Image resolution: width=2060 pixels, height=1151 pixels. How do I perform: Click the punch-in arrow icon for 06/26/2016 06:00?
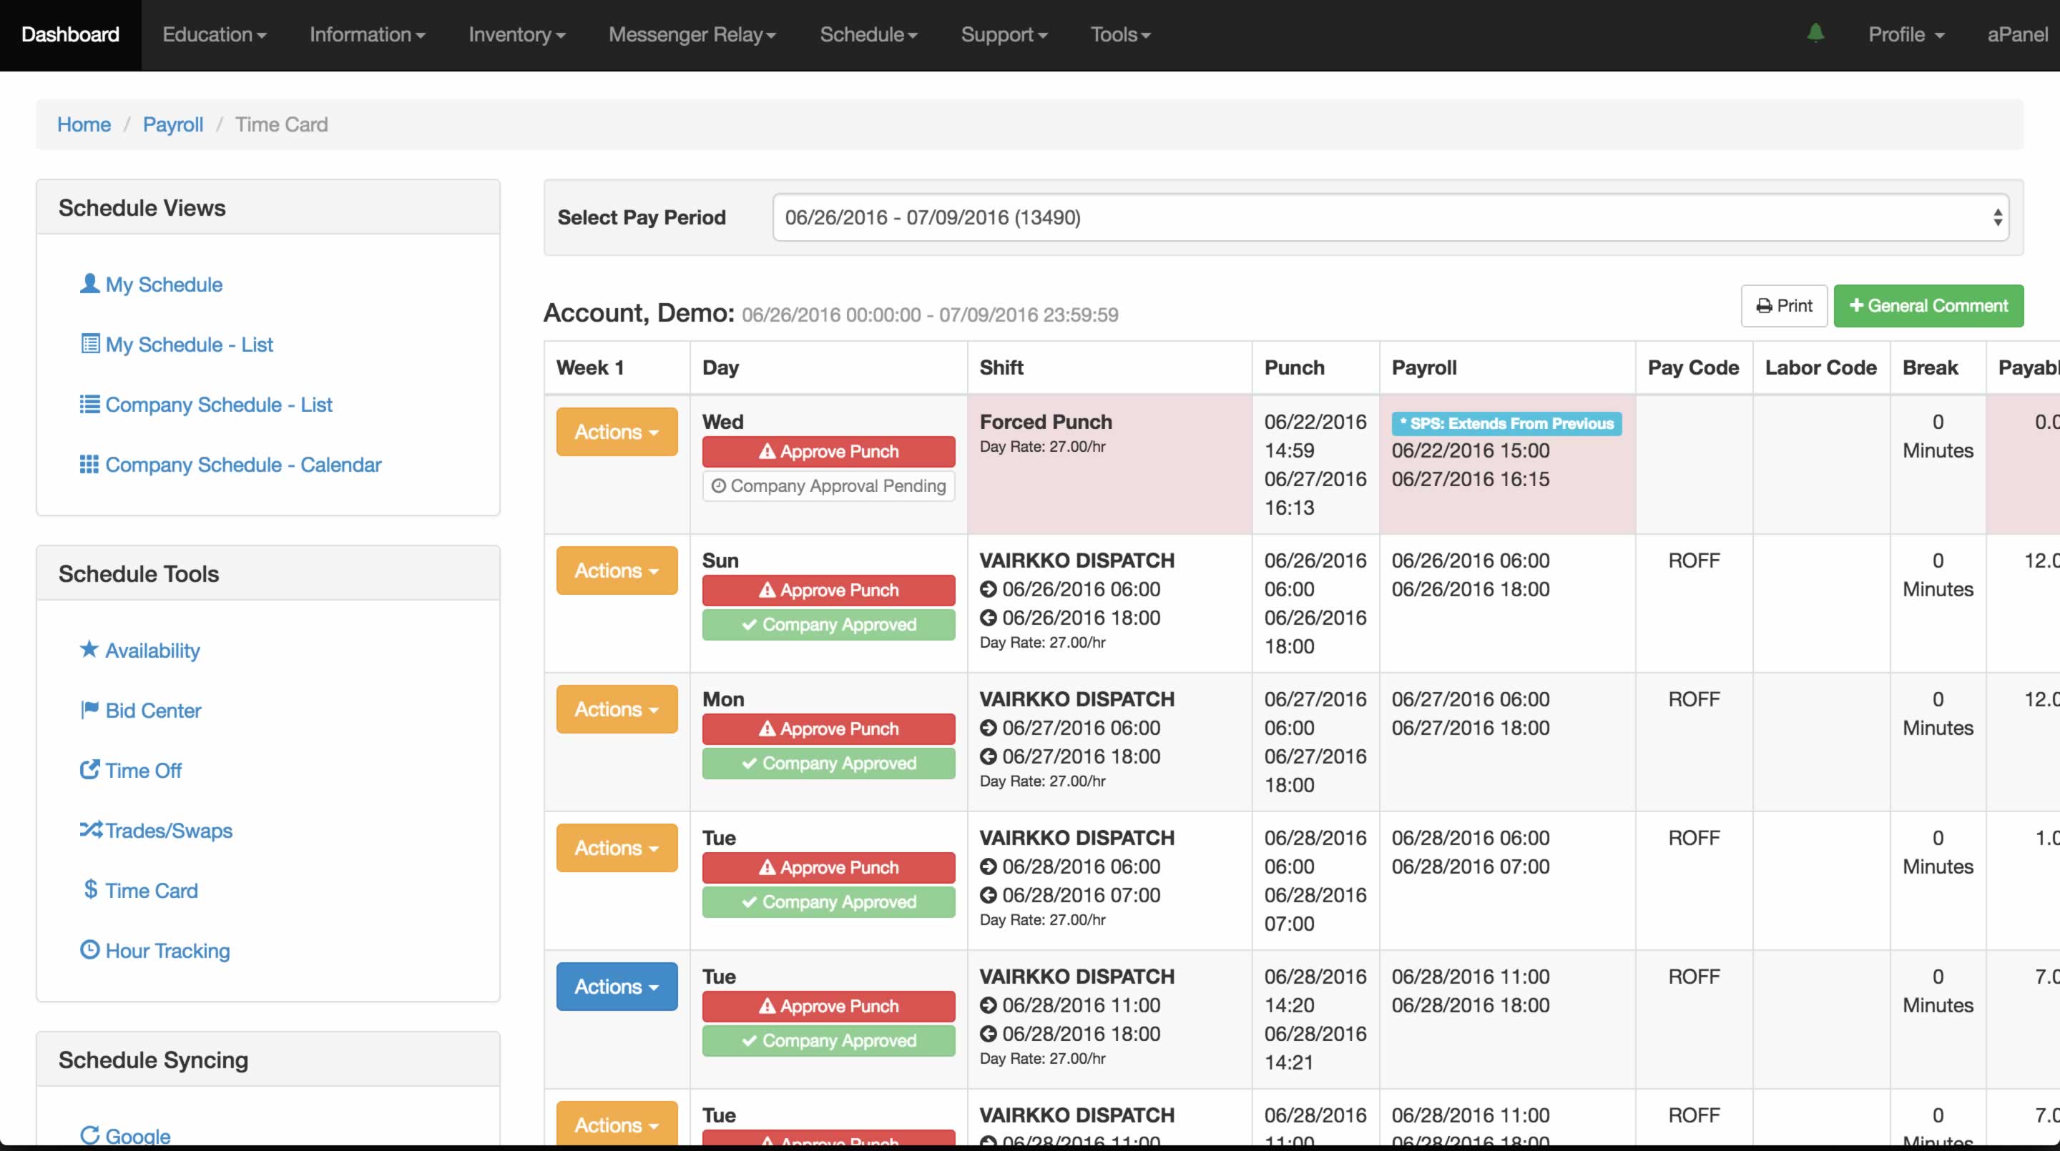coord(989,589)
